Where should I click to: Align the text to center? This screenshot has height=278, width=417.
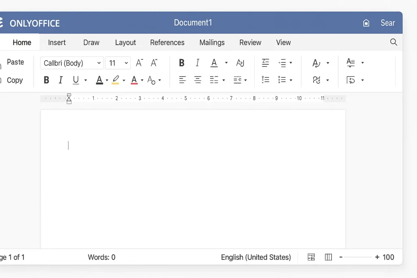point(198,80)
